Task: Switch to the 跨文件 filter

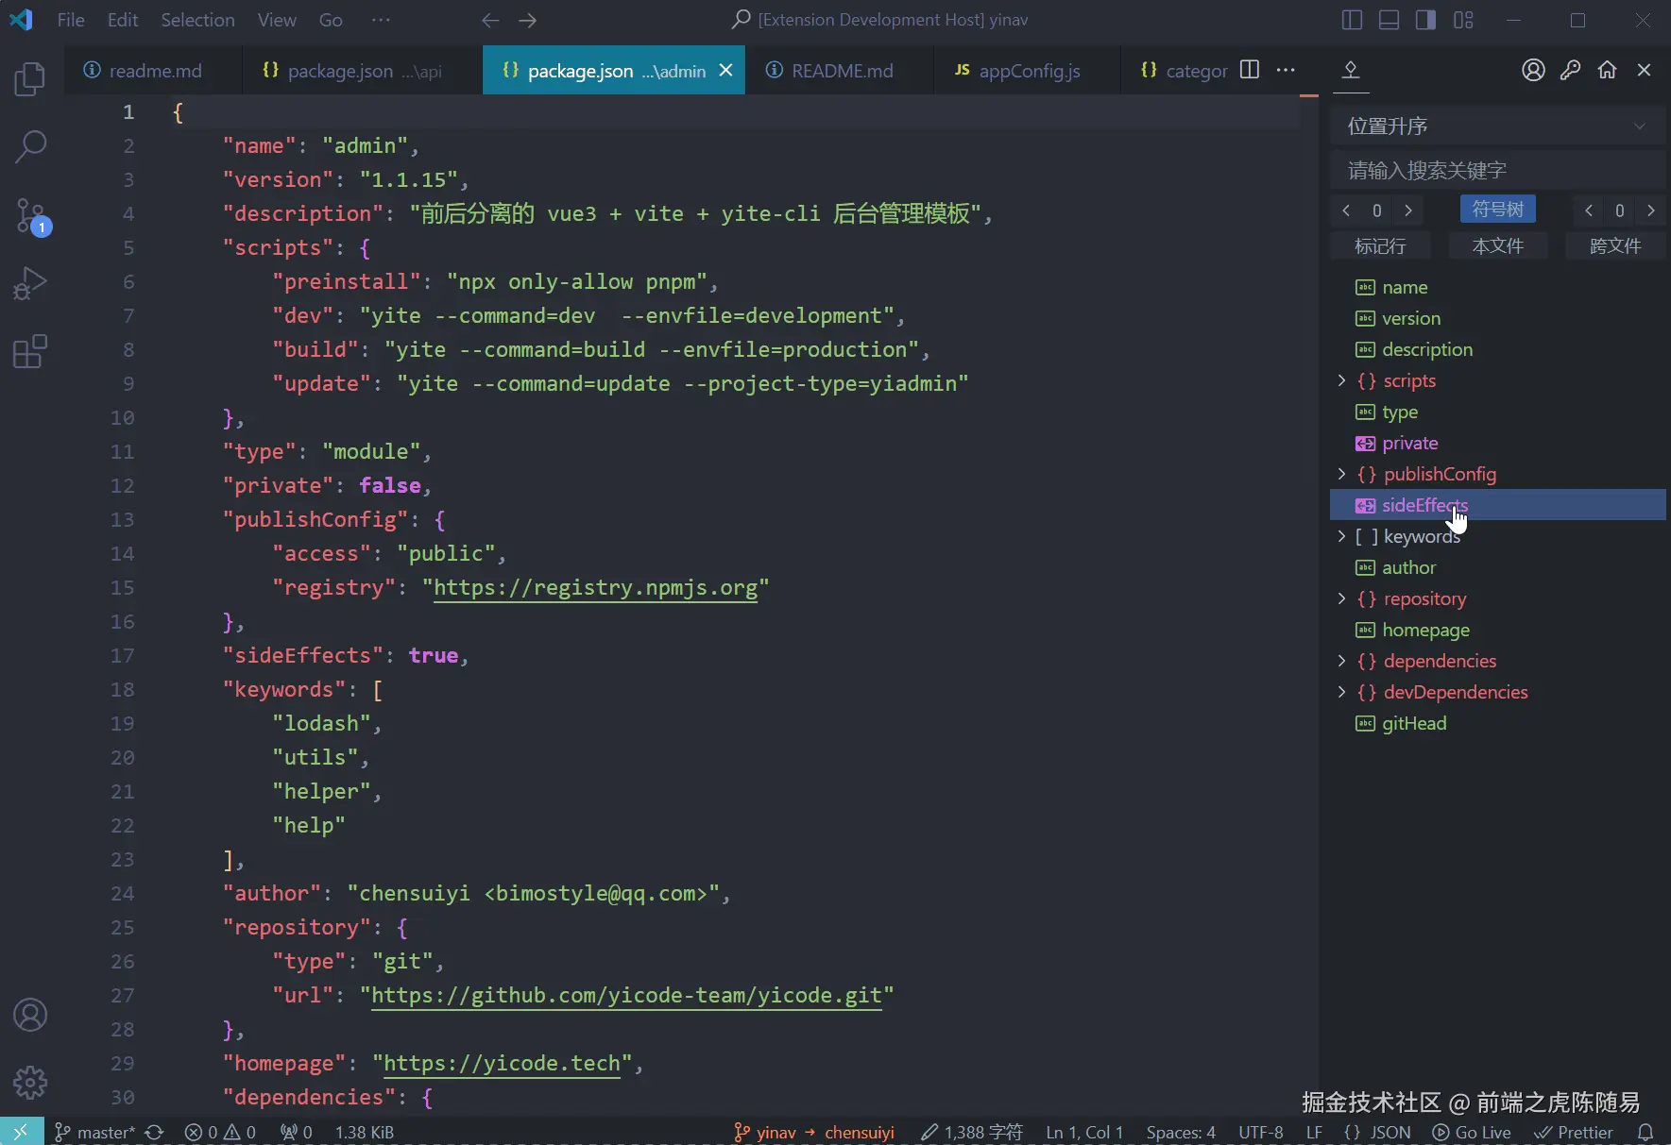Action: click(1615, 246)
